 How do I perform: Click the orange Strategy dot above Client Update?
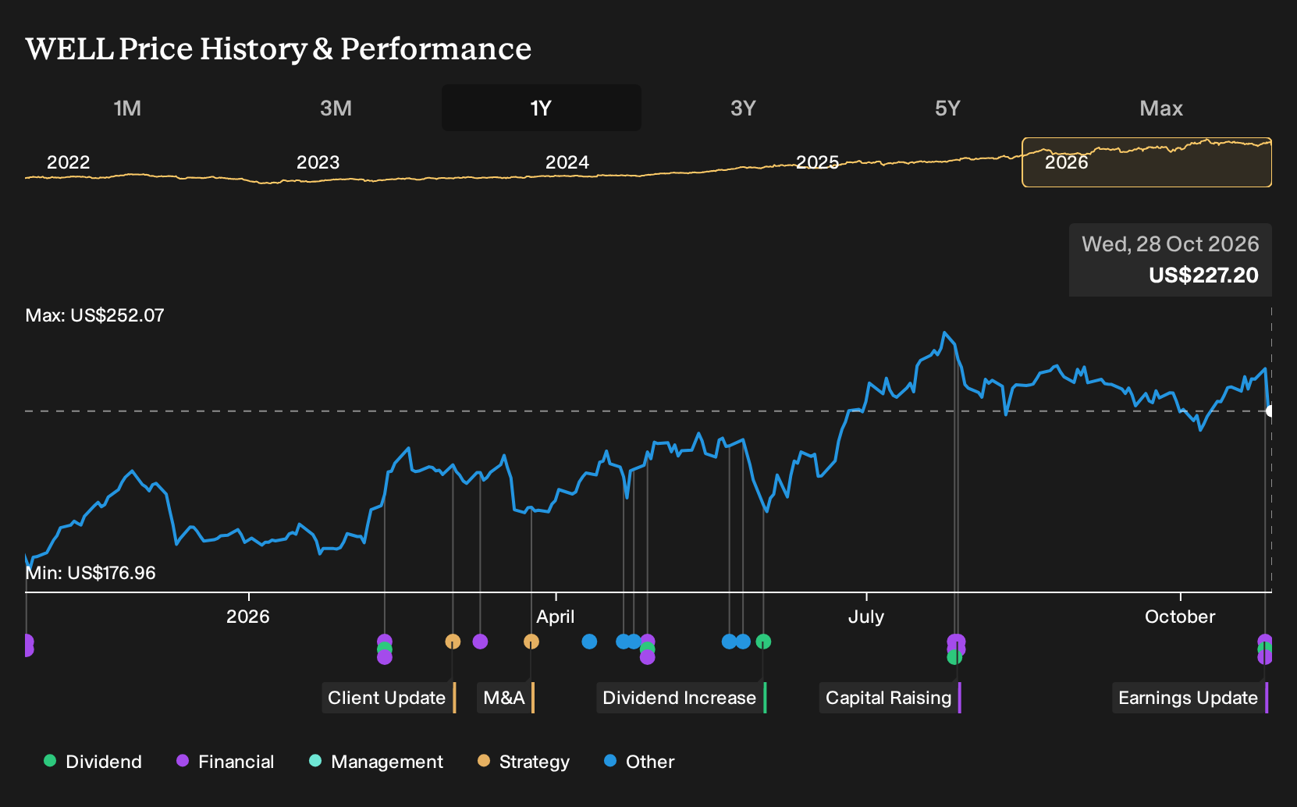(453, 642)
